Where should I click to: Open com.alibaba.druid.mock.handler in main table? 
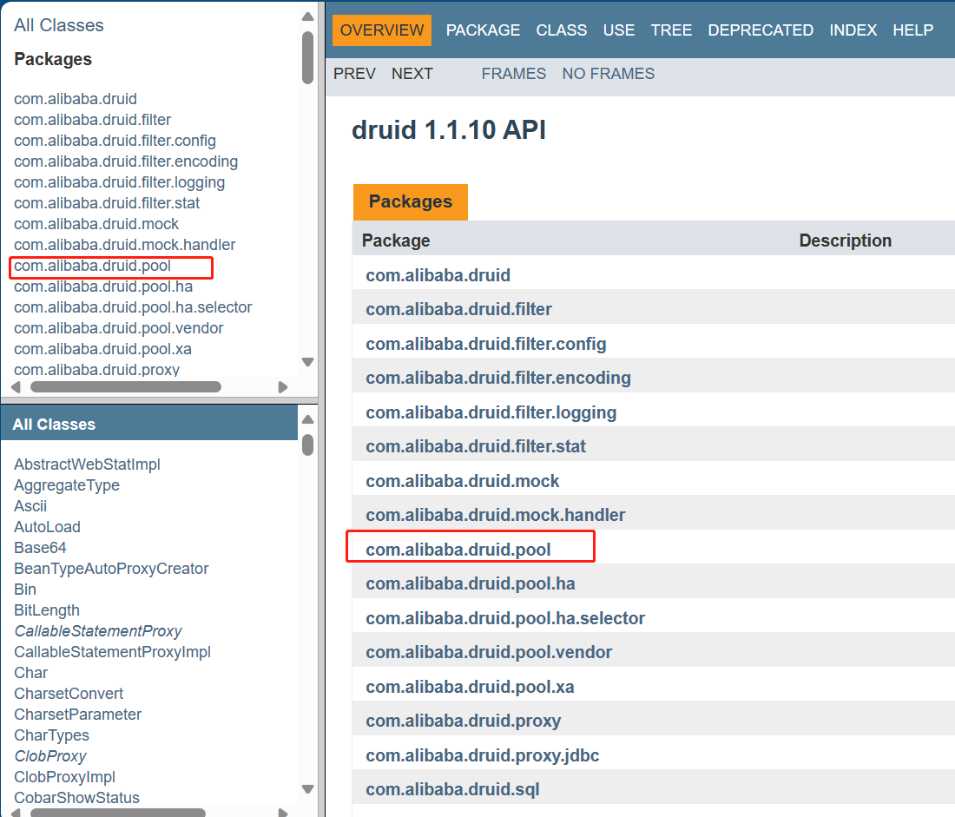(495, 516)
